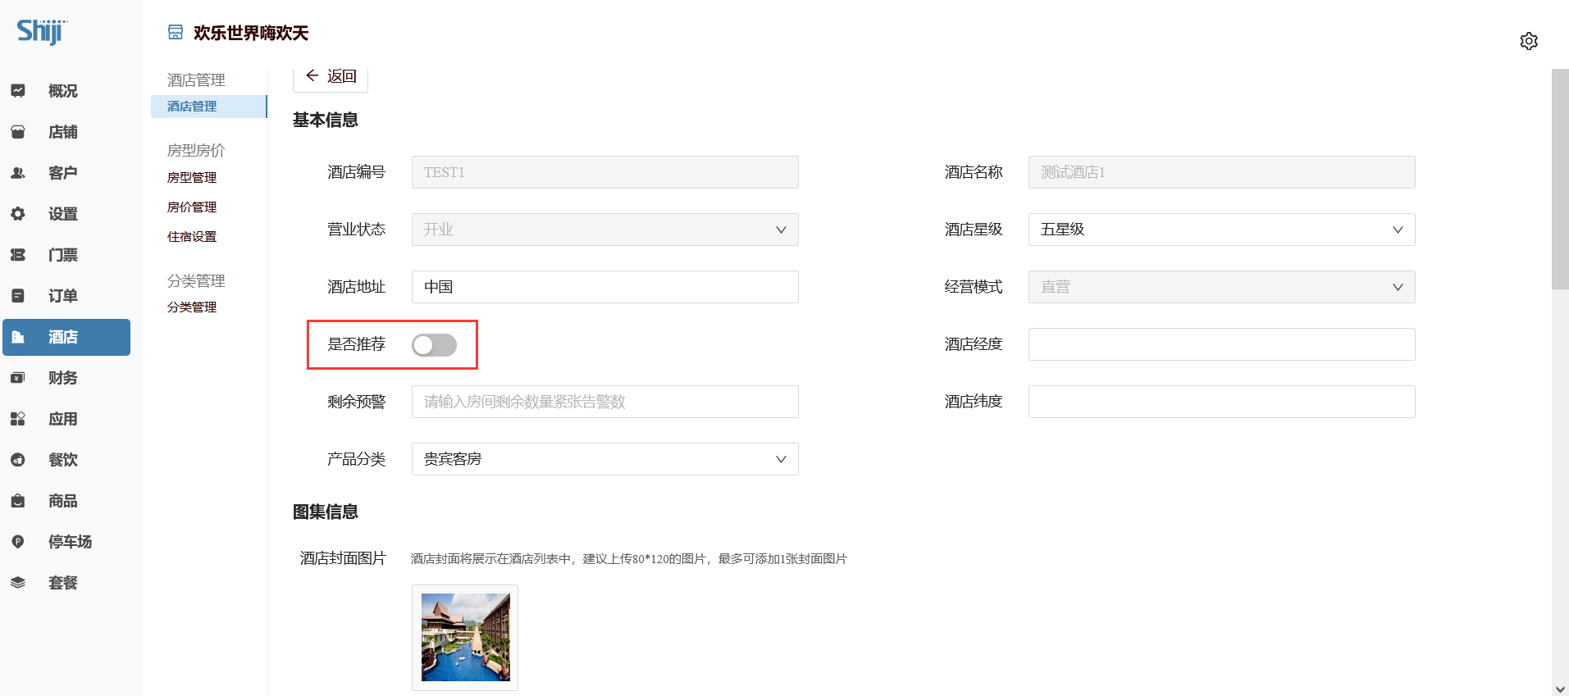
Task: Open 房型管理 in the submenu
Action: coord(192,178)
